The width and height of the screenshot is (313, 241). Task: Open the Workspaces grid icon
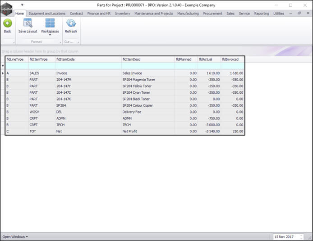[x=50, y=23]
